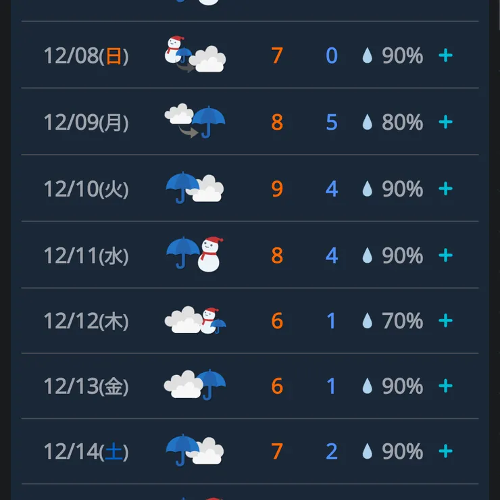The image size is (500, 500).
Task: Open details for 12/11 via plus
Action: click(445, 255)
